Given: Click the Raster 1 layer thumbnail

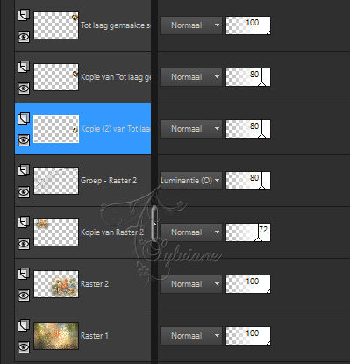Looking at the screenshot, I should [56, 336].
